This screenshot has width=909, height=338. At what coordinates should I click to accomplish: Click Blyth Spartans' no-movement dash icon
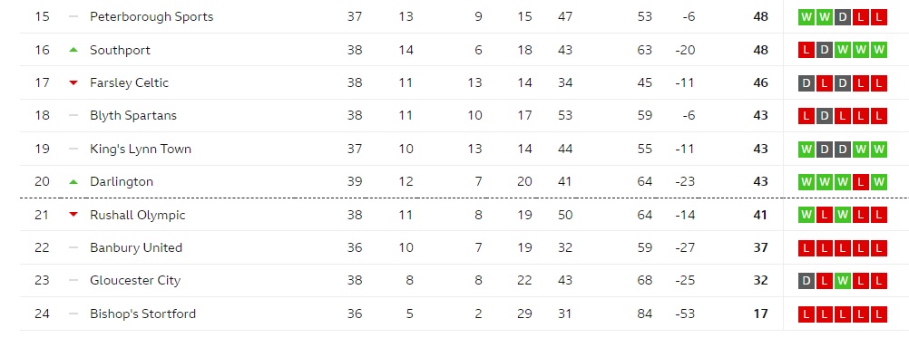click(x=73, y=116)
